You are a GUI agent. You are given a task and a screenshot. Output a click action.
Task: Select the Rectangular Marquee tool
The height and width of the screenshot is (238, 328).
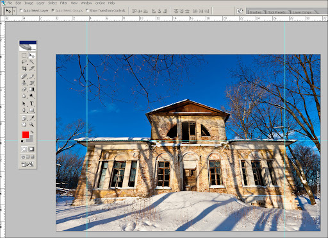(x=24, y=56)
